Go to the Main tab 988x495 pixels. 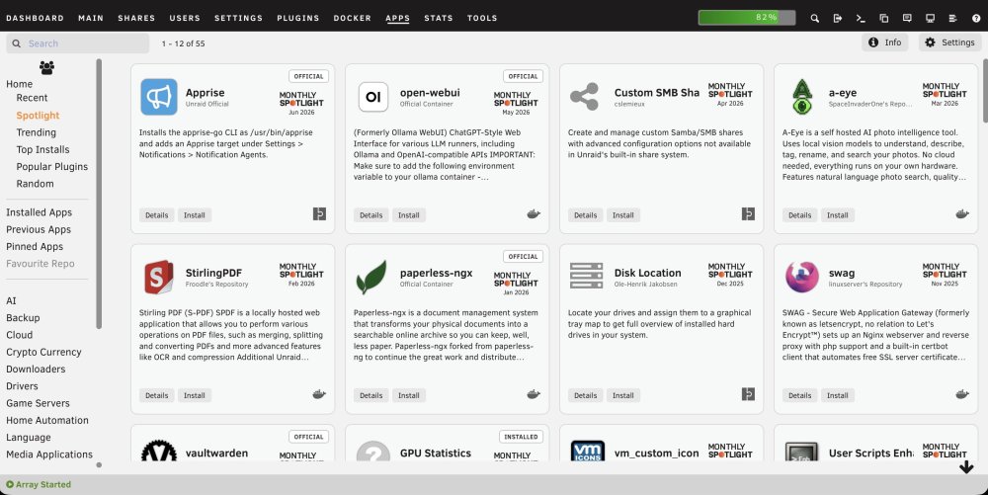point(91,18)
